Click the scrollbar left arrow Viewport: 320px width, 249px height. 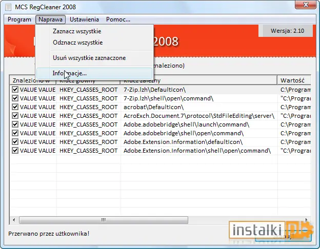[x=14, y=220]
